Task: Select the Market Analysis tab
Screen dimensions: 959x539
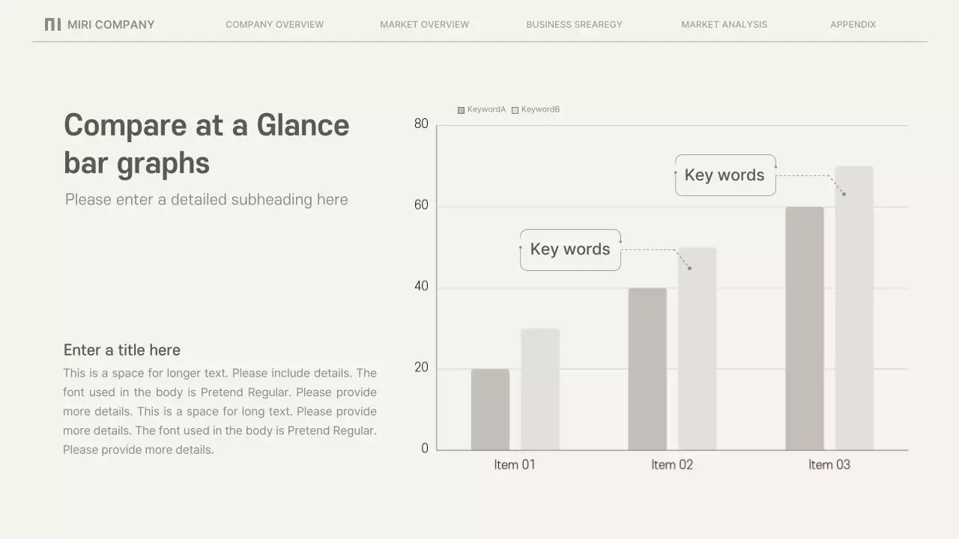Action: point(724,25)
